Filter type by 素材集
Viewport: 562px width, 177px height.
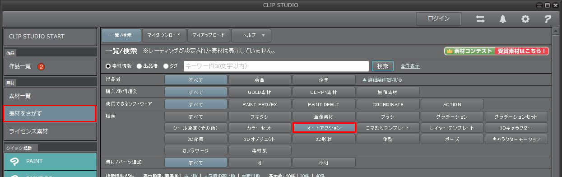260,150
